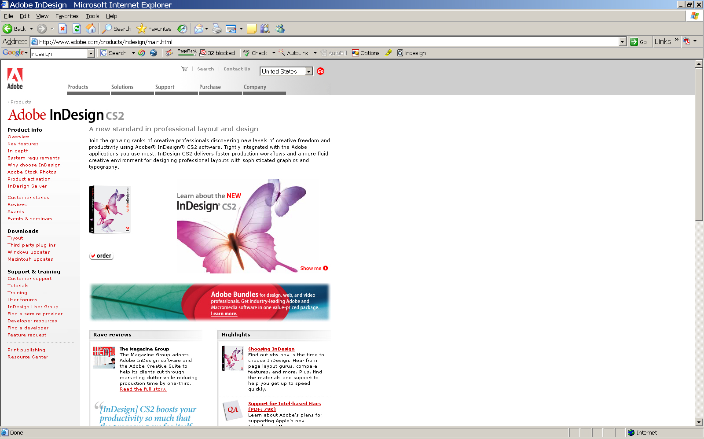Image resolution: width=704 pixels, height=439 pixels.
Task: Open Read the full story link
Action: coord(143,389)
